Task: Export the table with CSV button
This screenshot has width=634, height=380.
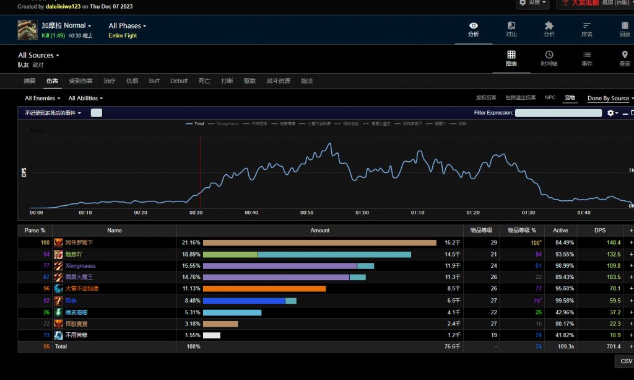Action: tap(625, 361)
